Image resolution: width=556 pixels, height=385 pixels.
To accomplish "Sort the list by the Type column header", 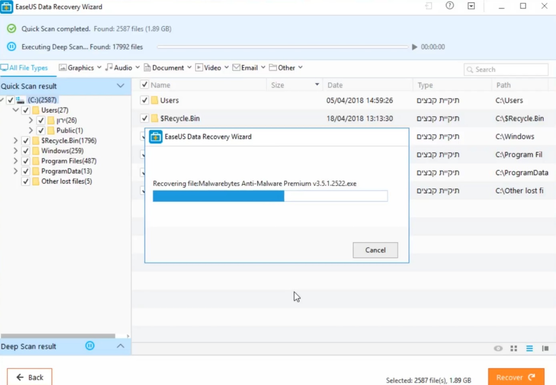I will [x=425, y=85].
